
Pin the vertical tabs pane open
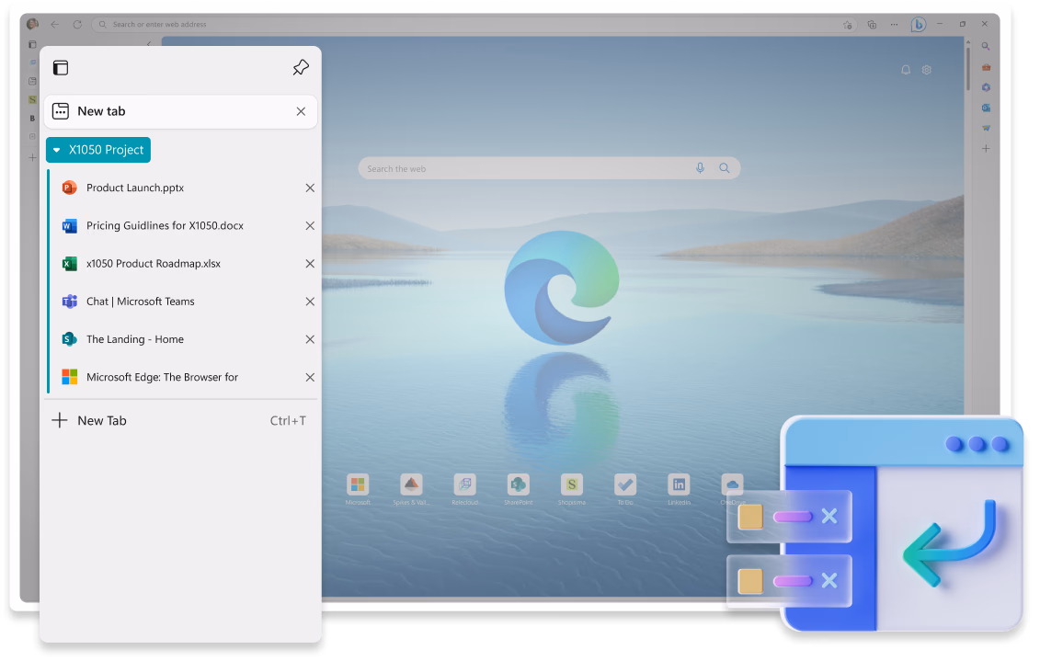point(301,68)
